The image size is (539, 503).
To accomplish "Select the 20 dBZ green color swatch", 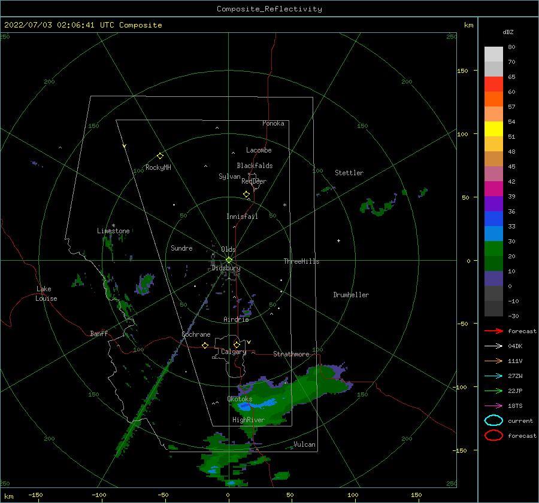I will point(493,248).
